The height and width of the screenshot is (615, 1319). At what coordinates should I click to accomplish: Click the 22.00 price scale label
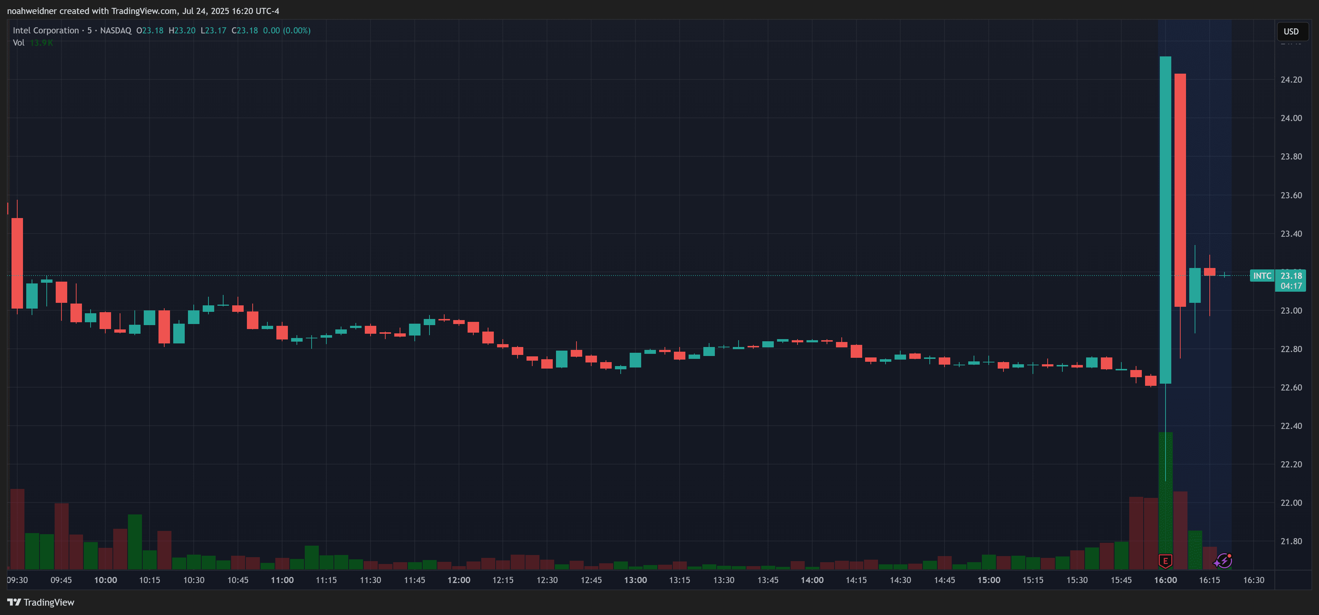pyautogui.click(x=1291, y=503)
